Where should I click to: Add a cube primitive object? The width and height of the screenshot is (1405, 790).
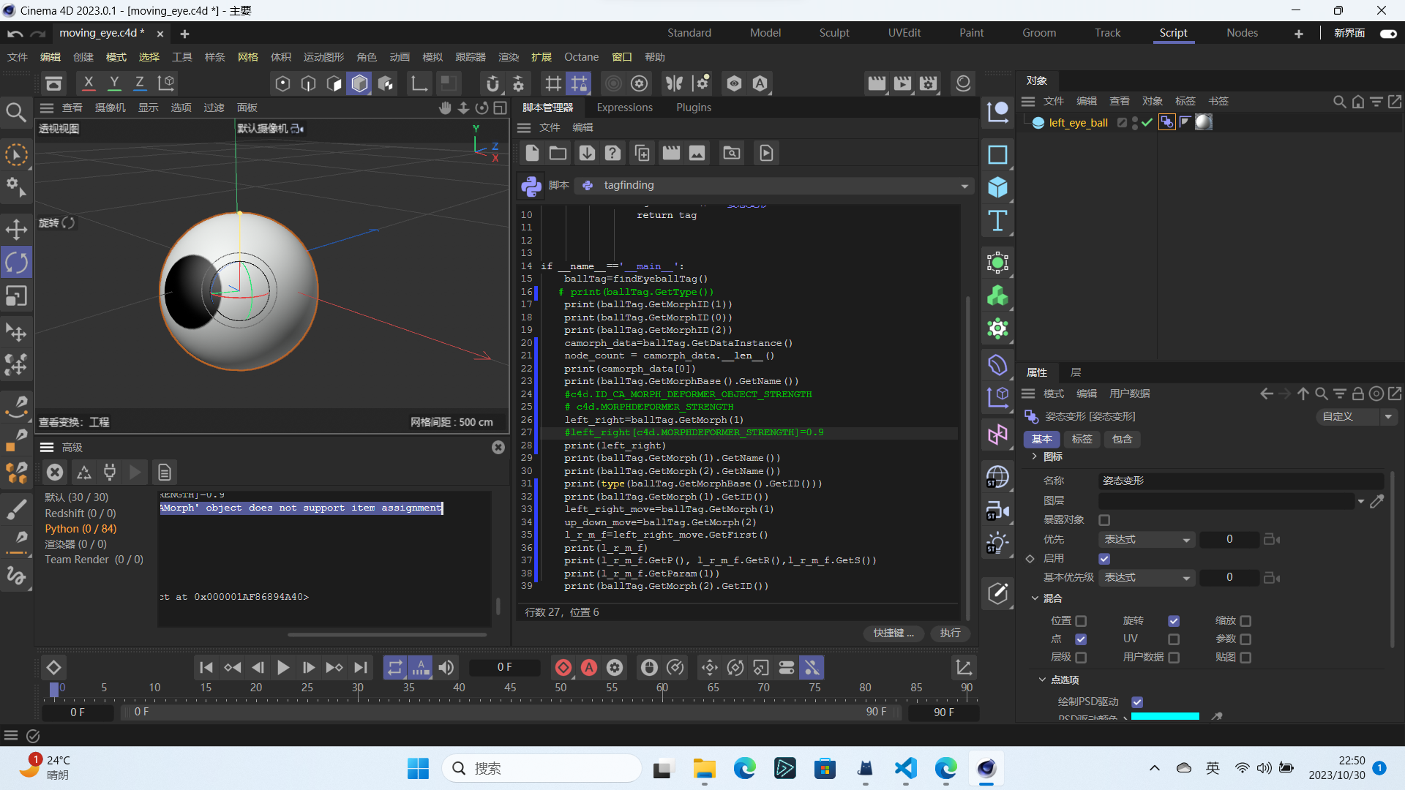tap(997, 188)
